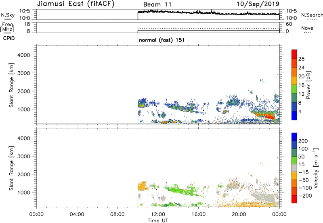
Task: Click the noisy sky noise trace line
Action: pyautogui.click(x=208, y=13)
